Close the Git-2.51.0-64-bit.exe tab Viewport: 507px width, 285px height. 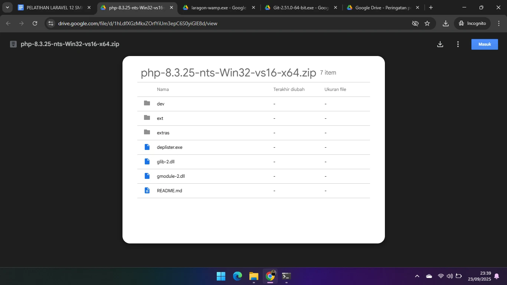click(335, 7)
